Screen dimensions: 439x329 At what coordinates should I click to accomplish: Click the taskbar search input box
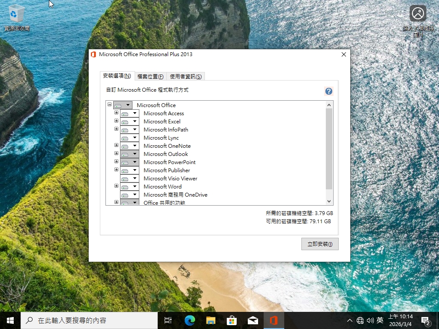(x=90, y=320)
